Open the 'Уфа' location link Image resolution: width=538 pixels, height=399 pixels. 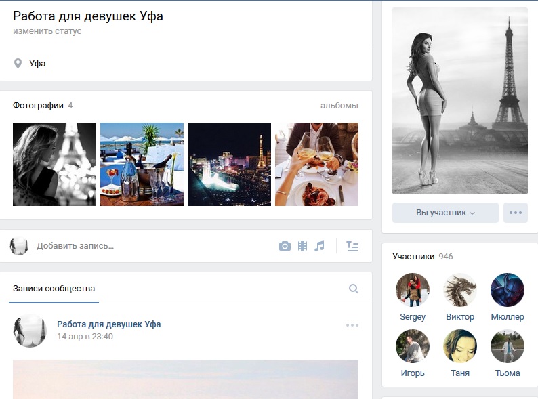pos(37,64)
